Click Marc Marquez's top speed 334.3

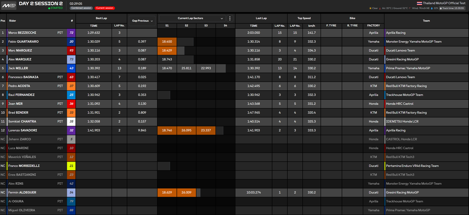(x=312, y=50)
